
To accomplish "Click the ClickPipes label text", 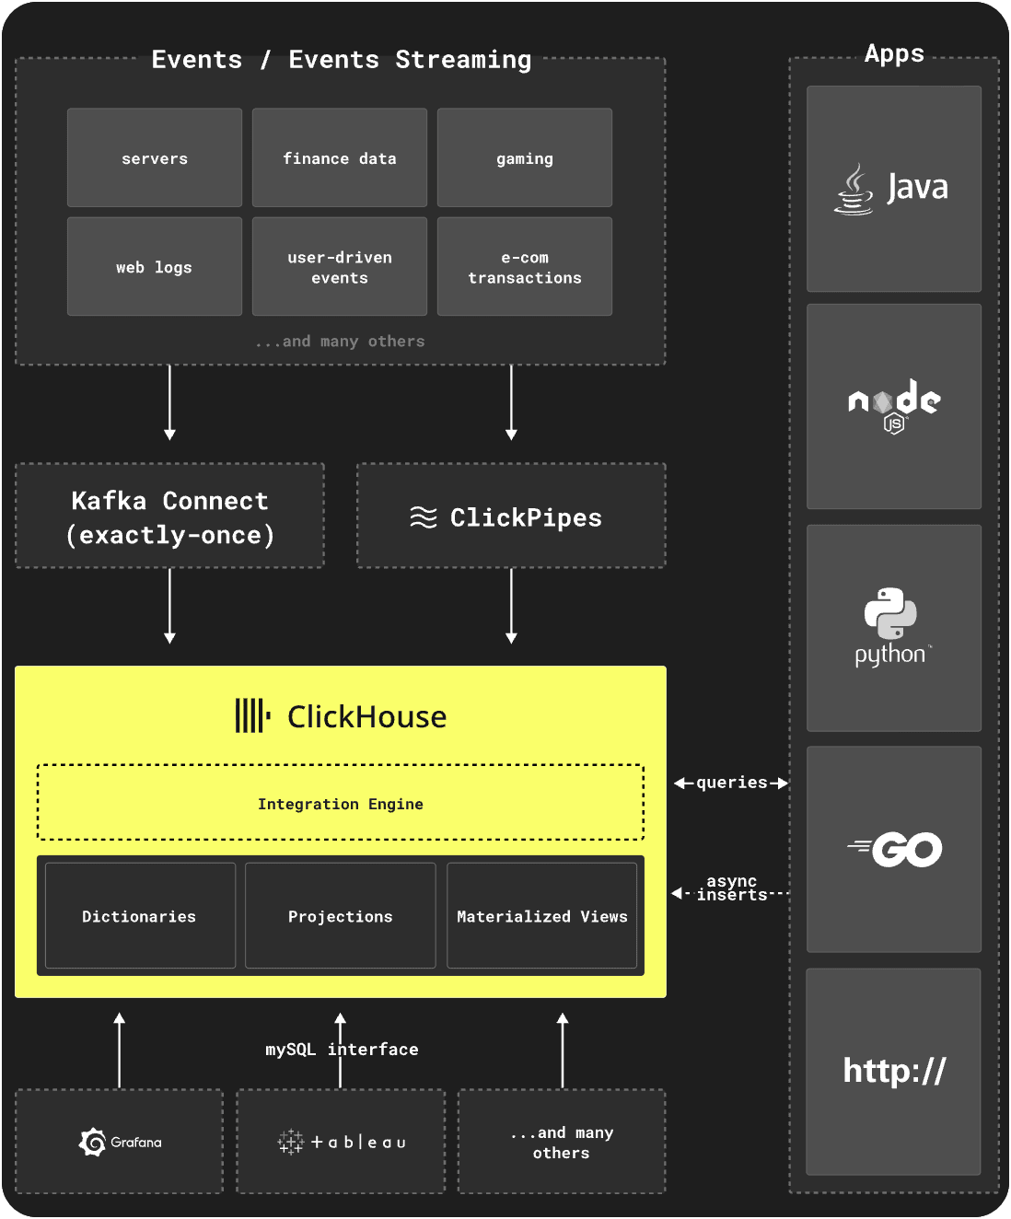I will pyautogui.click(x=526, y=517).
